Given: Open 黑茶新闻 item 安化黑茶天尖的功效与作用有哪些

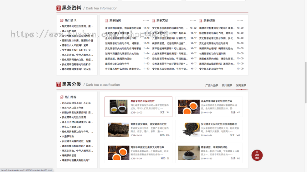Looking at the screenshot, I should (123, 48).
